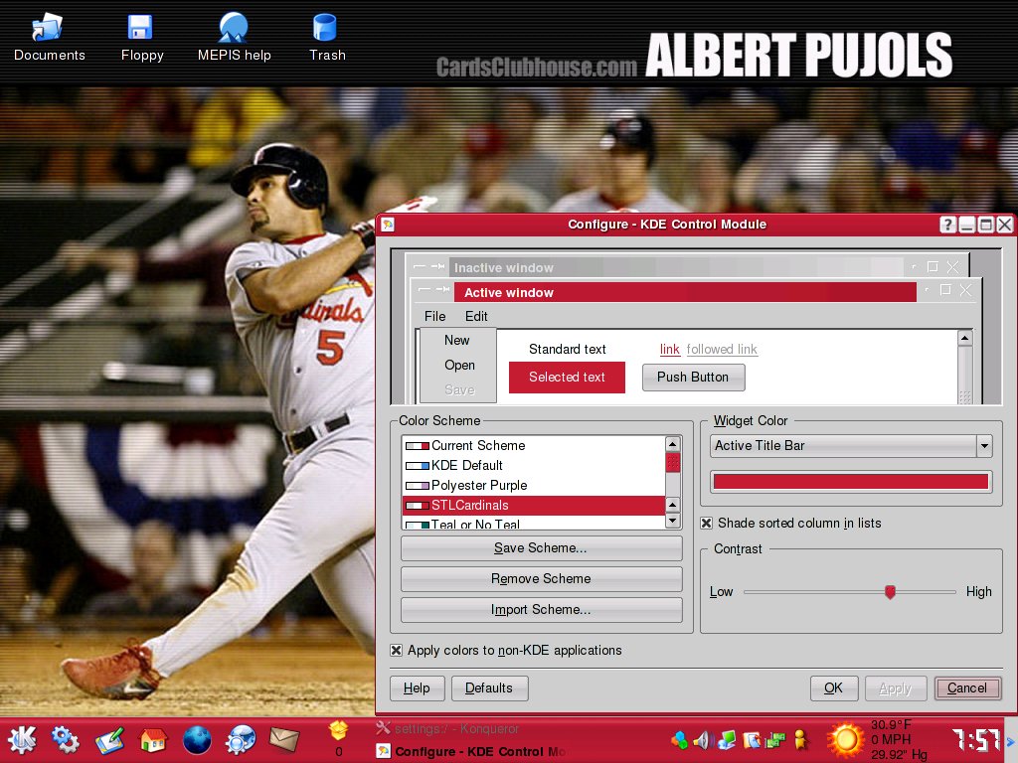Click the 7:57 panel clock
Image resolution: width=1018 pixels, height=763 pixels.
pyautogui.click(x=975, y=739)
